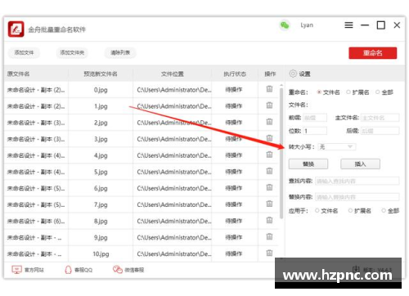Click the 预览新文件名 column header
The height and width of the screenshot is (296, 409).
coord(101,74)
